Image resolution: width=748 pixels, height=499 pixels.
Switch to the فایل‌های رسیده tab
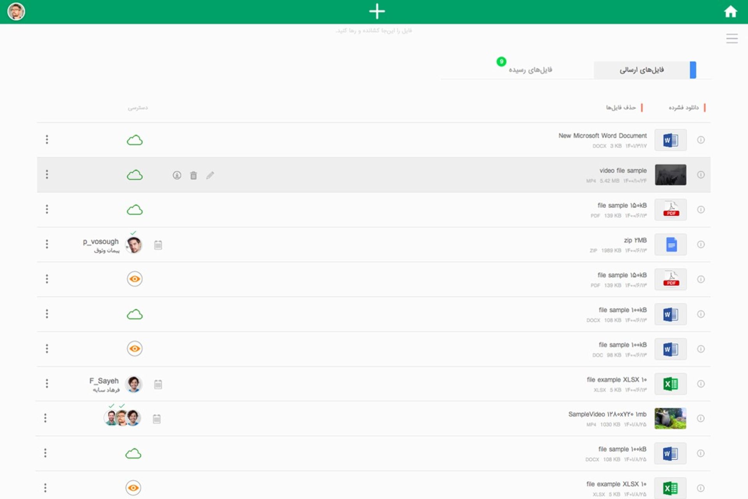tap(530, 70)
